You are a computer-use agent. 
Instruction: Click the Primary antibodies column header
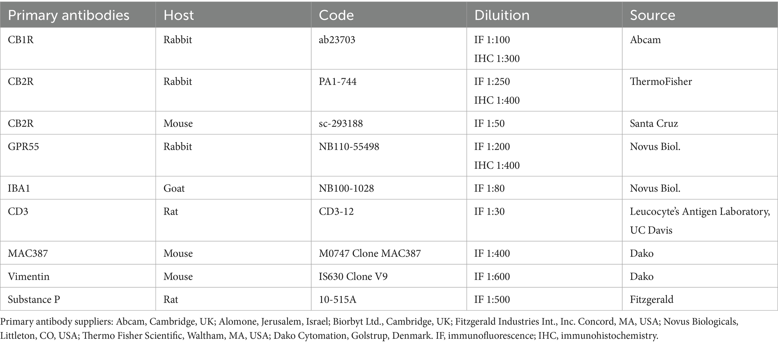(69, 15)
